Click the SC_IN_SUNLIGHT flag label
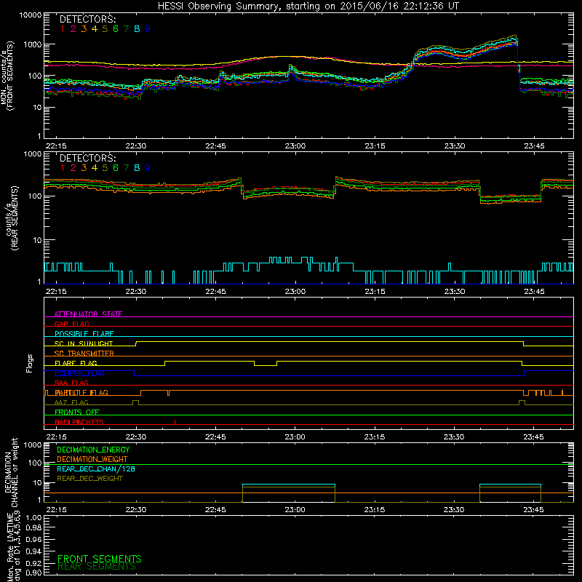The width and height of the screenshot is (582, 582). [84, 343]
